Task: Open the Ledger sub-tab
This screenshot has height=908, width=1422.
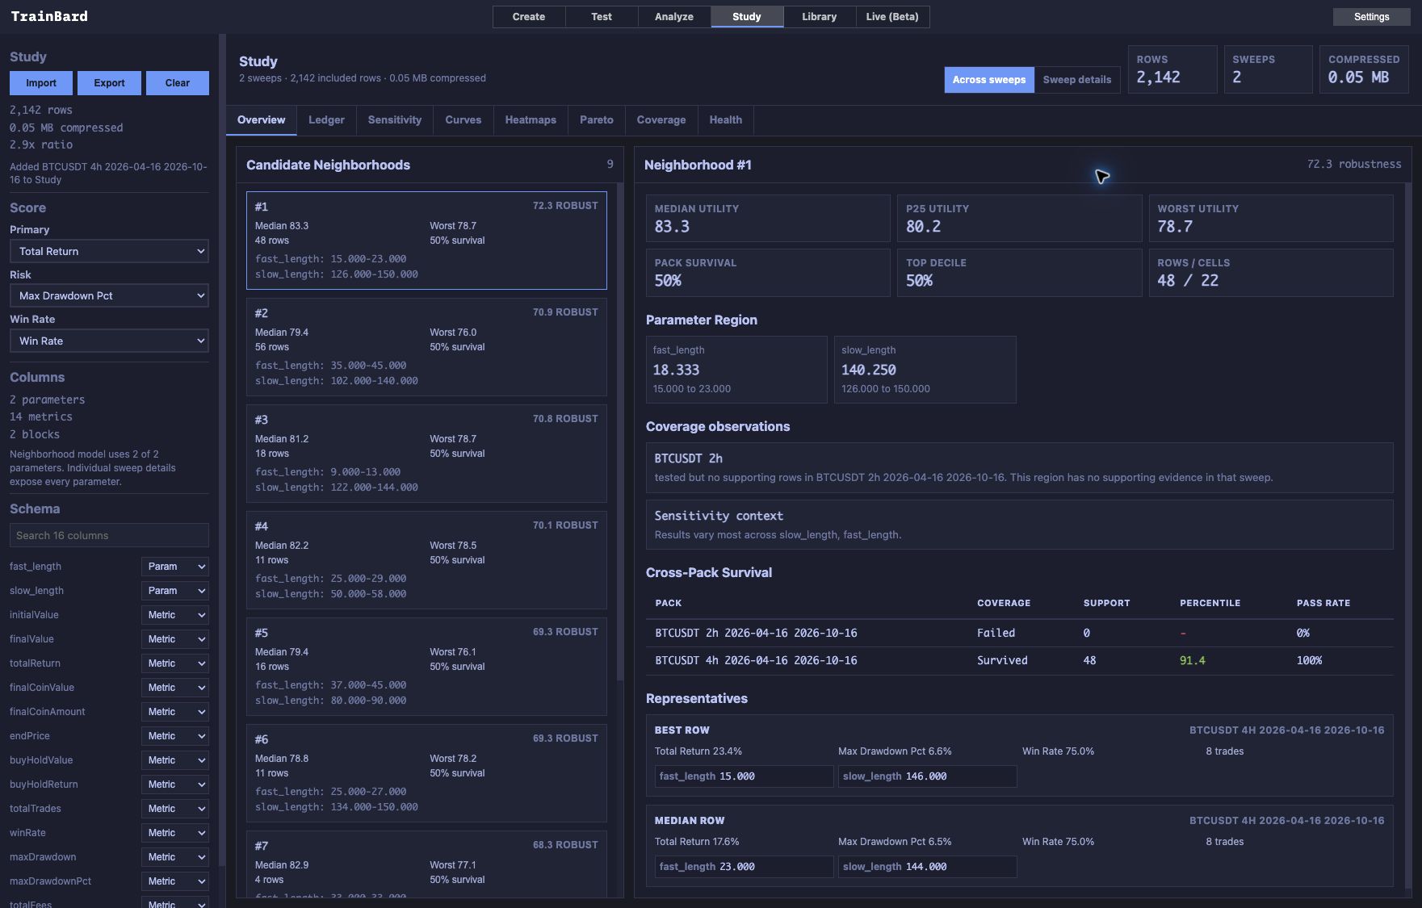Action: [x=326, y=120]
